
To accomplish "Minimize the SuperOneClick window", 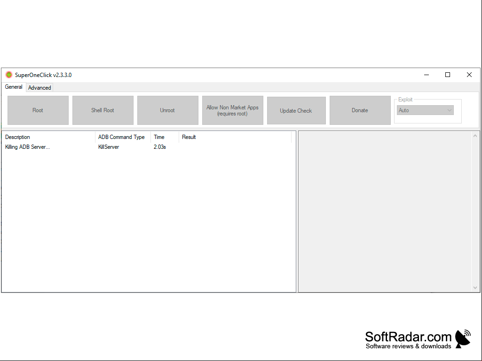I will coord(427,75).
